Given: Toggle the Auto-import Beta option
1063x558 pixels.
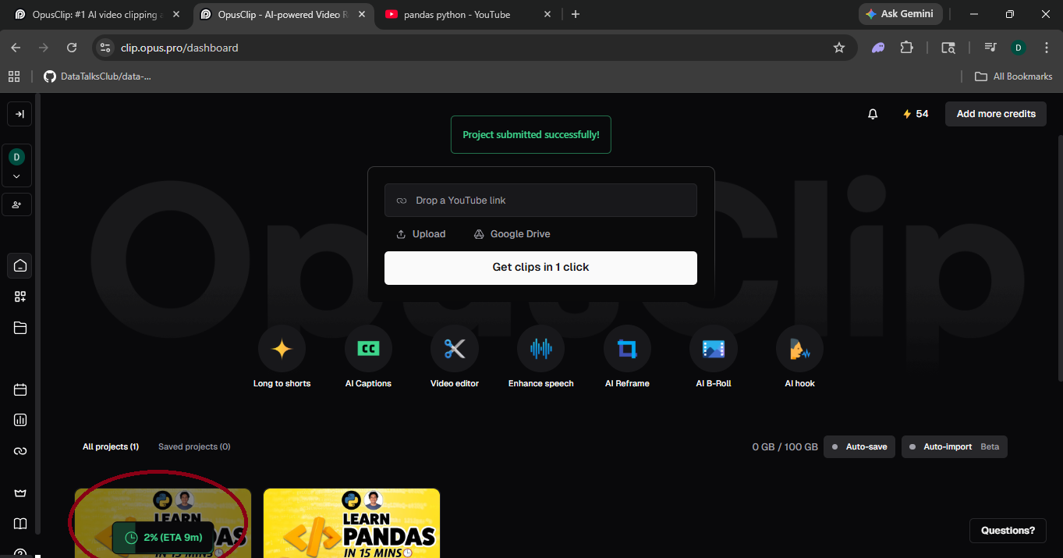Looking at the screenshot, I should [x=955, y=447].
